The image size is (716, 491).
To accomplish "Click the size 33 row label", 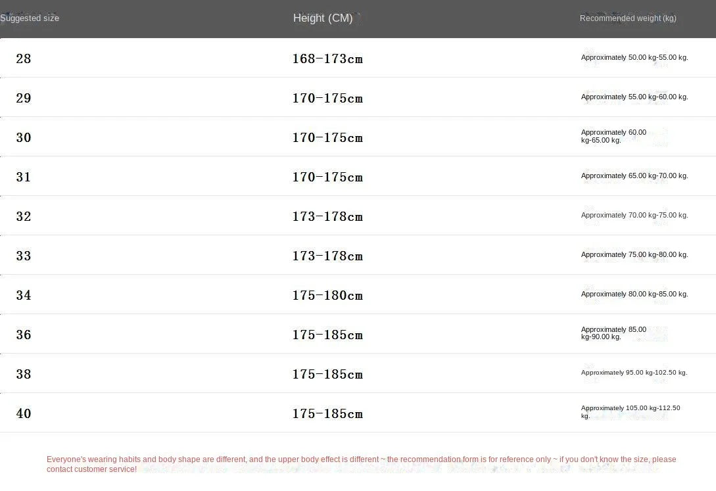I will pyautogui.click(x=24, y=256).
